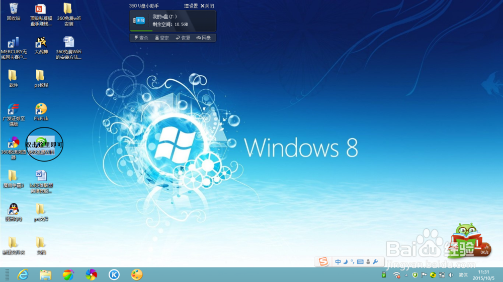Click the green plus 360 tray icon
Viewport: 503px width, 282px height.
pyautogui.click(x=433, y=275)
